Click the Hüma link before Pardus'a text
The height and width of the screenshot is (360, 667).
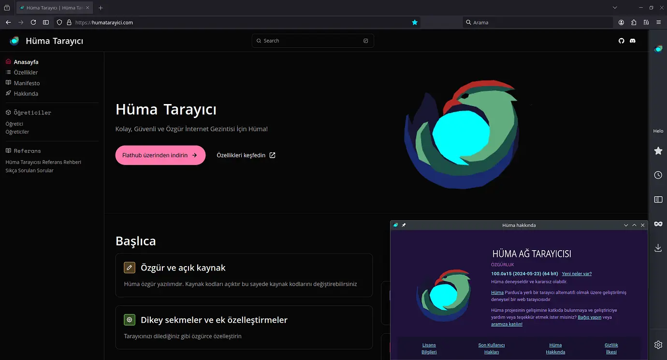(x=497, y=292)
